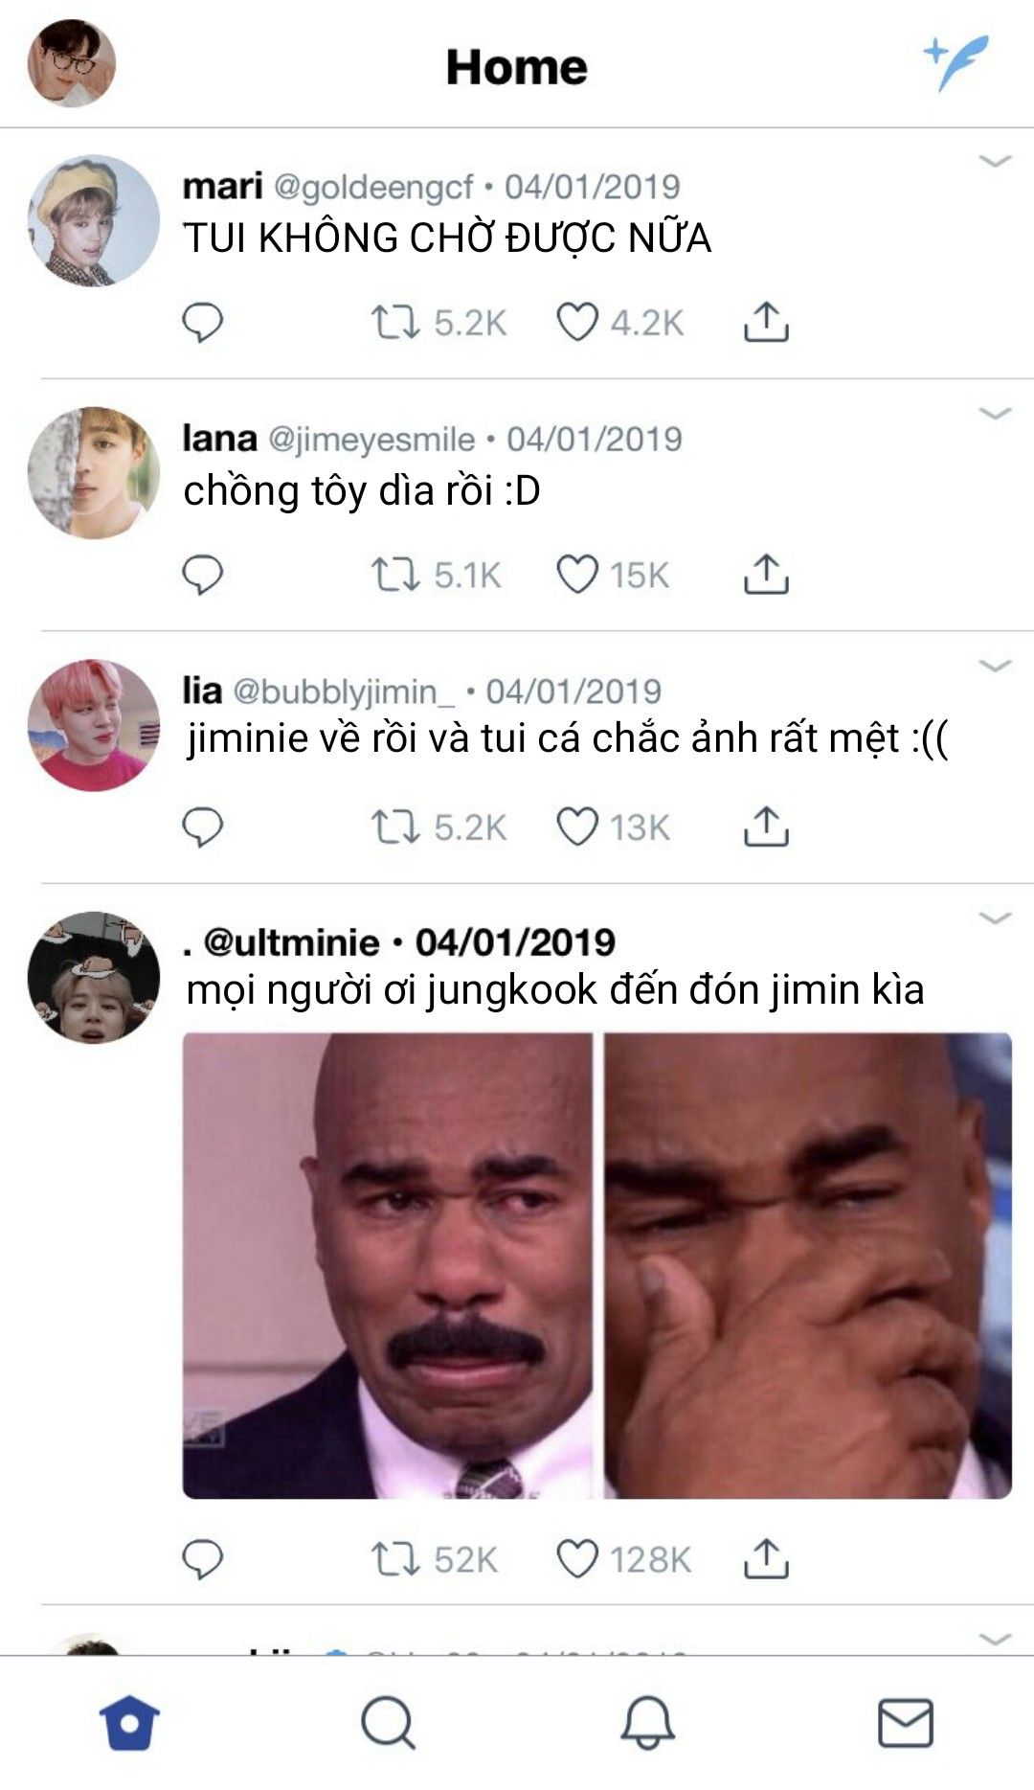This screenshot has width=1034, height=1790.
Task: Tap the compose tweet feather icon
Action: (955, 62)
